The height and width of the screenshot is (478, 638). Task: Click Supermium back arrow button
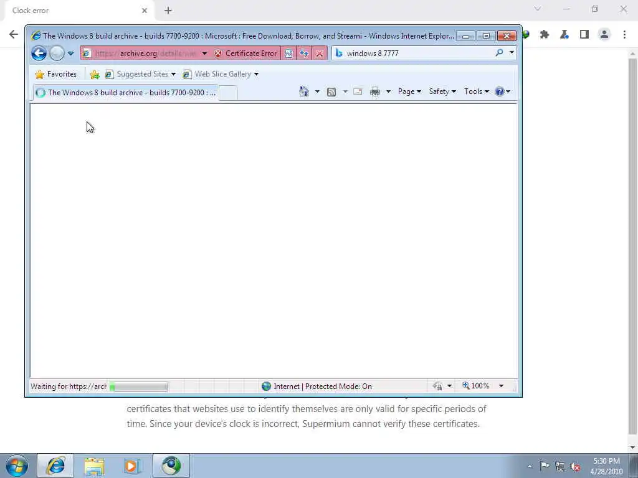(14, 34)
